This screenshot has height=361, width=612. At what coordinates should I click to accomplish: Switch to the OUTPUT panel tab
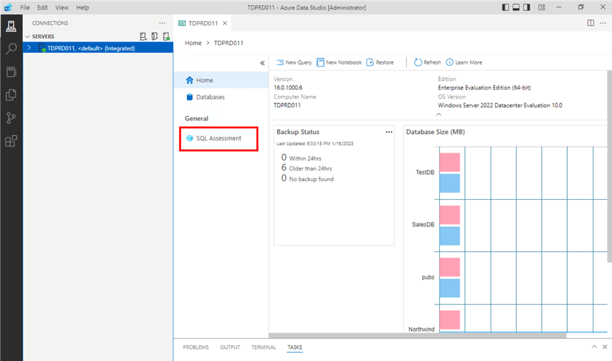(230, 347)
